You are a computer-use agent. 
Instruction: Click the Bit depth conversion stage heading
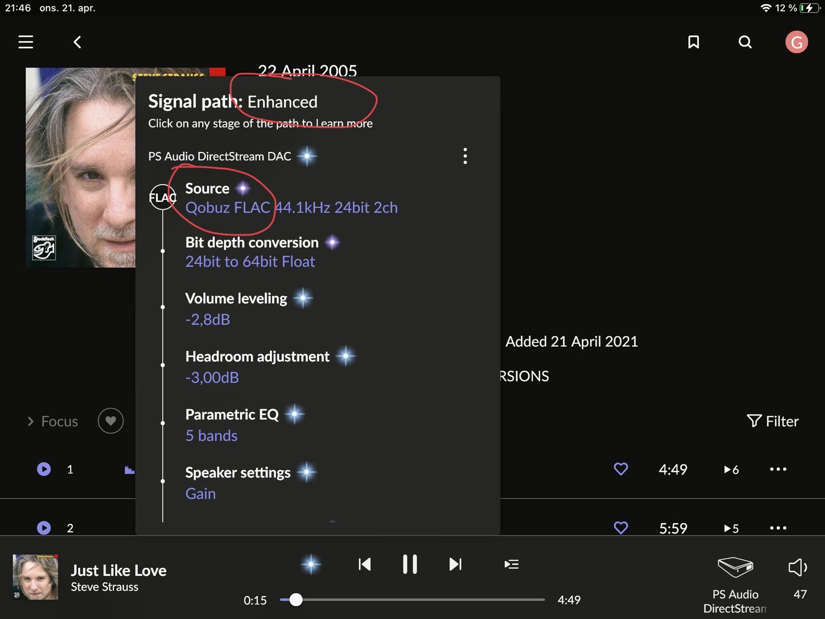point(252,242)
